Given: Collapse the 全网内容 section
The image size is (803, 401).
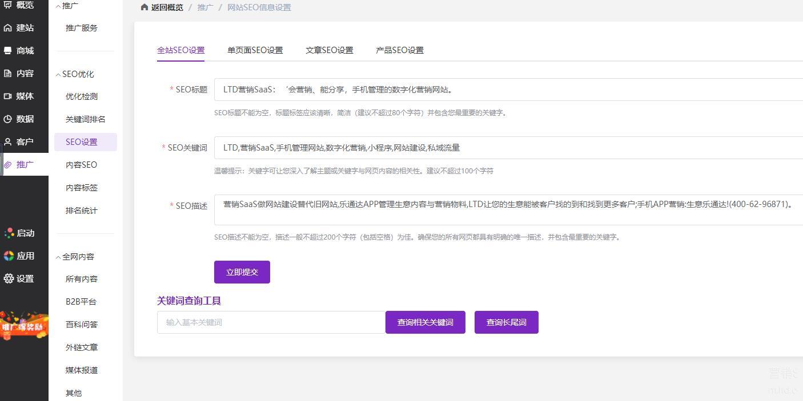Looking at the screenshot, I should 58,257.
